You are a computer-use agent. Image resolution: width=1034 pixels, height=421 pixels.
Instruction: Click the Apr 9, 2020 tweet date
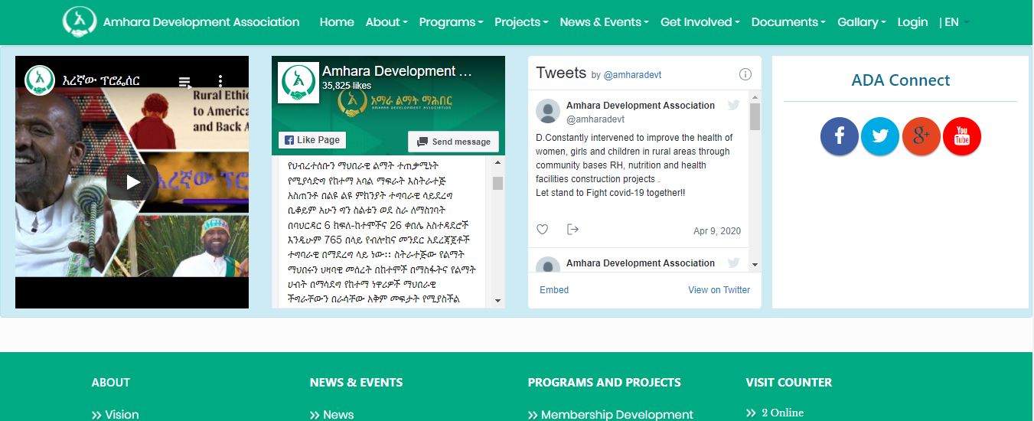pos(717,231)
